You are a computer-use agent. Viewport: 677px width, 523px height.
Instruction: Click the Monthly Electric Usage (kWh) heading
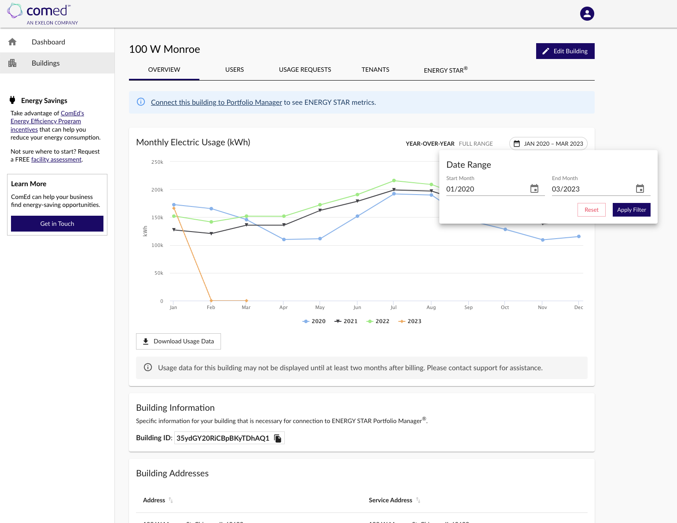click(x=193, y=142)
